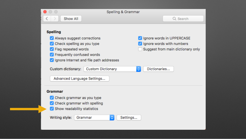Screen dimensions: 246x139
Task: Uncheck Flag repeated words
Action: 52,49
